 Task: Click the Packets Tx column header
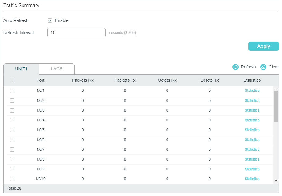click(125, 80)
